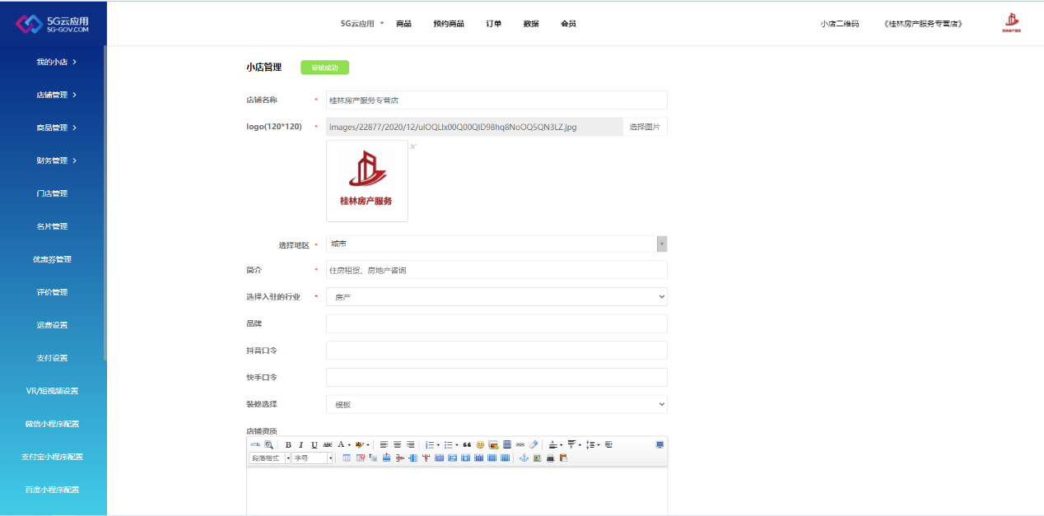This screenshot has width=1044, height=516.
Task: Open the 装修选择 template dropdown
Action: tap(496, 405)
